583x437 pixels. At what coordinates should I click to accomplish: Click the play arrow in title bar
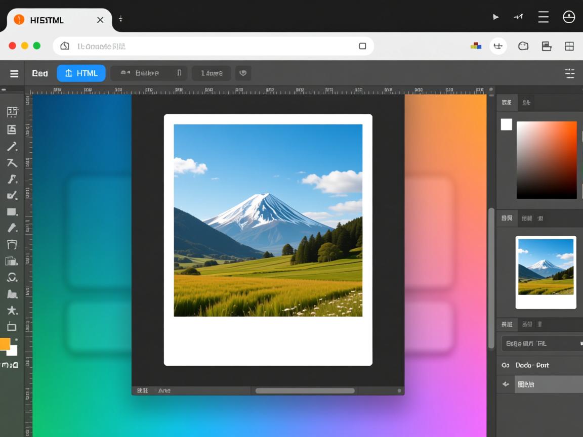(x=495, y=17)
